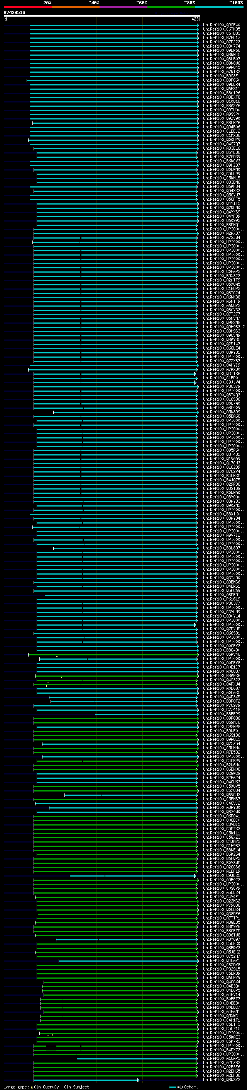247x1090 pixels.
Task: Click the UniRef100_Q6ES11 entry
Action: point(221,89)
